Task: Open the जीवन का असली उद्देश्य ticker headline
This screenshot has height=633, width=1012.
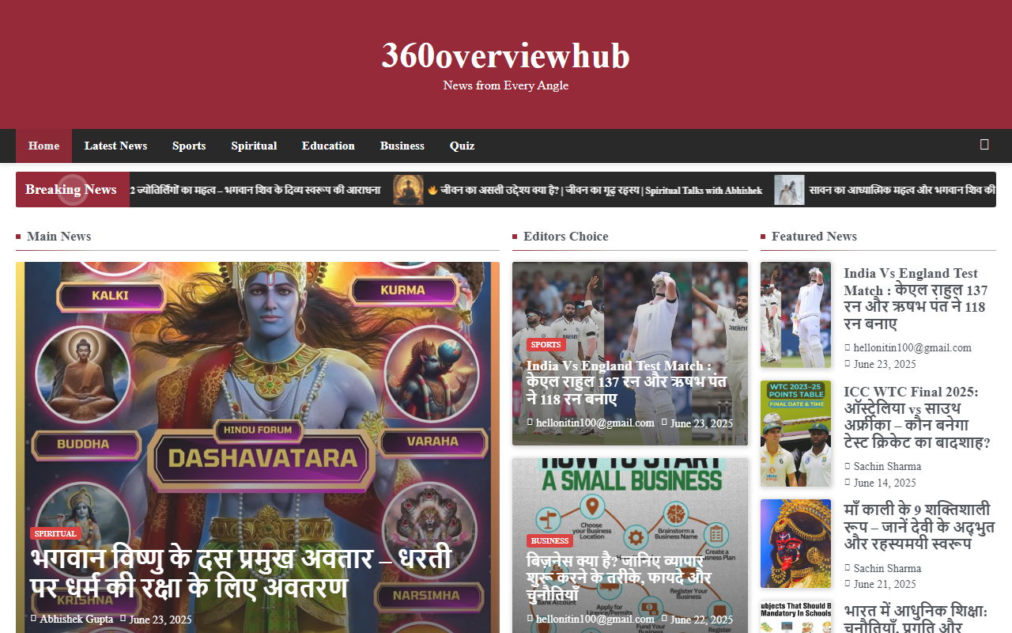Action: coord(595,190)
